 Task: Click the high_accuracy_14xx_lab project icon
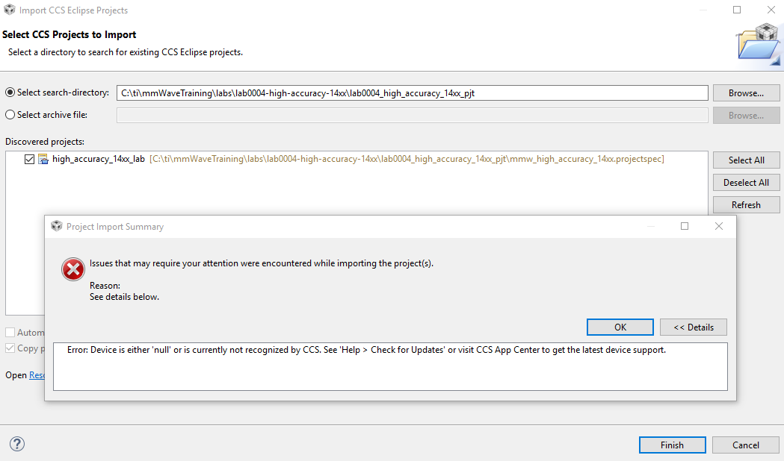point(43,159)
